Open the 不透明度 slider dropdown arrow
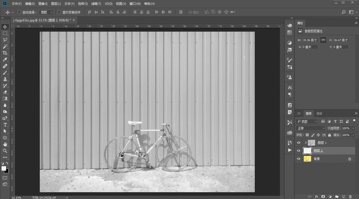359x199 pixels. (353, 128)
